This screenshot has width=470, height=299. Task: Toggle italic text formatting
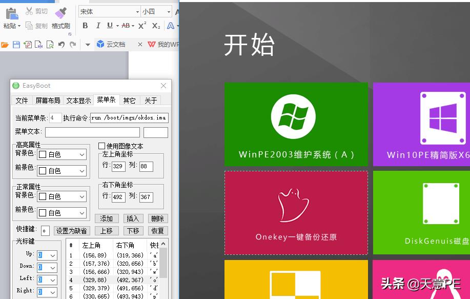pyautogui.click(x=98, y=25)
